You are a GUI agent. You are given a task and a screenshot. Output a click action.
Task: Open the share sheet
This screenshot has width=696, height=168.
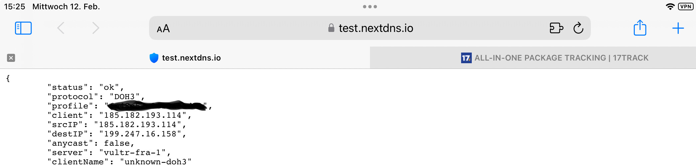[640, 28]
